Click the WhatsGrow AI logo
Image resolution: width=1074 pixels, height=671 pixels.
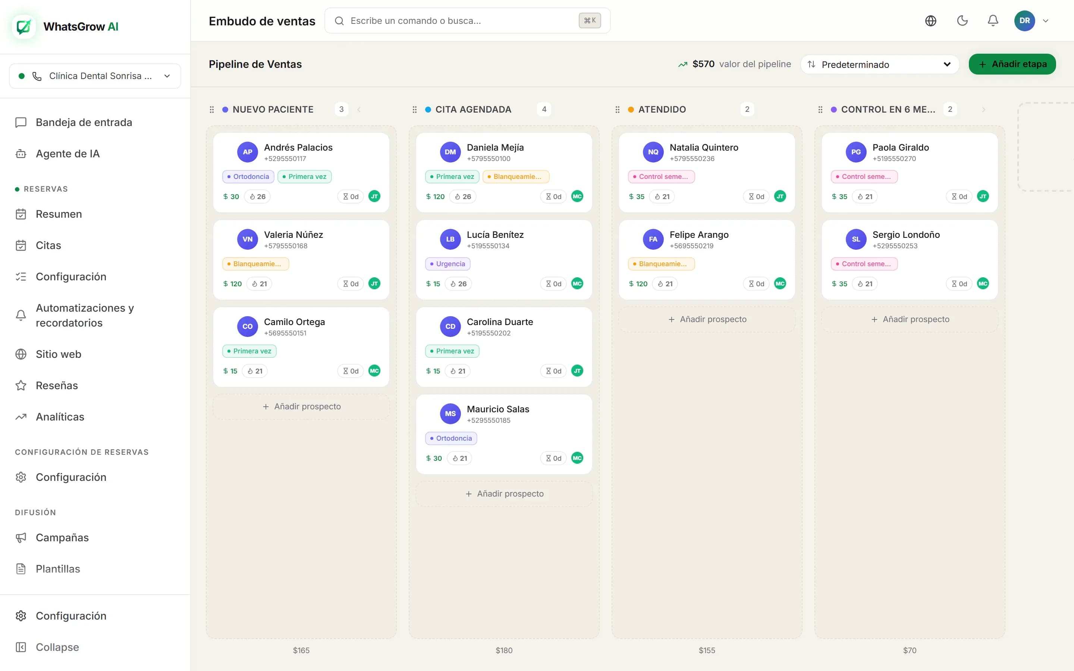[65, 26]
